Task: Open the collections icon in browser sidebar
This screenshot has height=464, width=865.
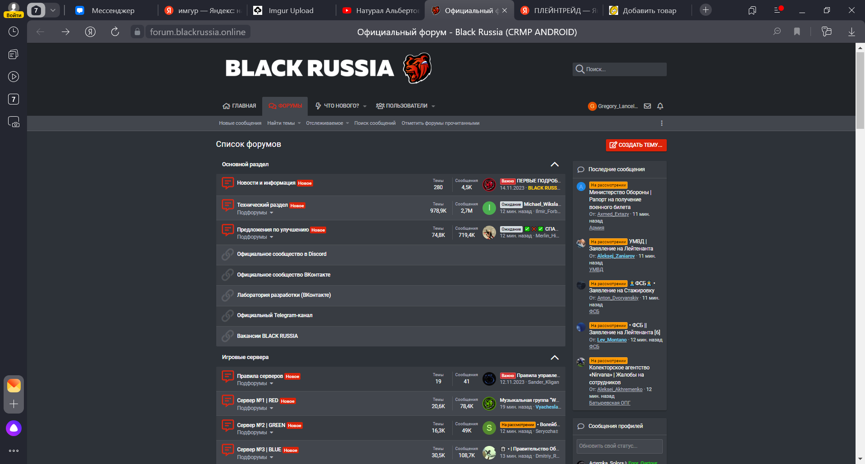Action: click(14, 54)
